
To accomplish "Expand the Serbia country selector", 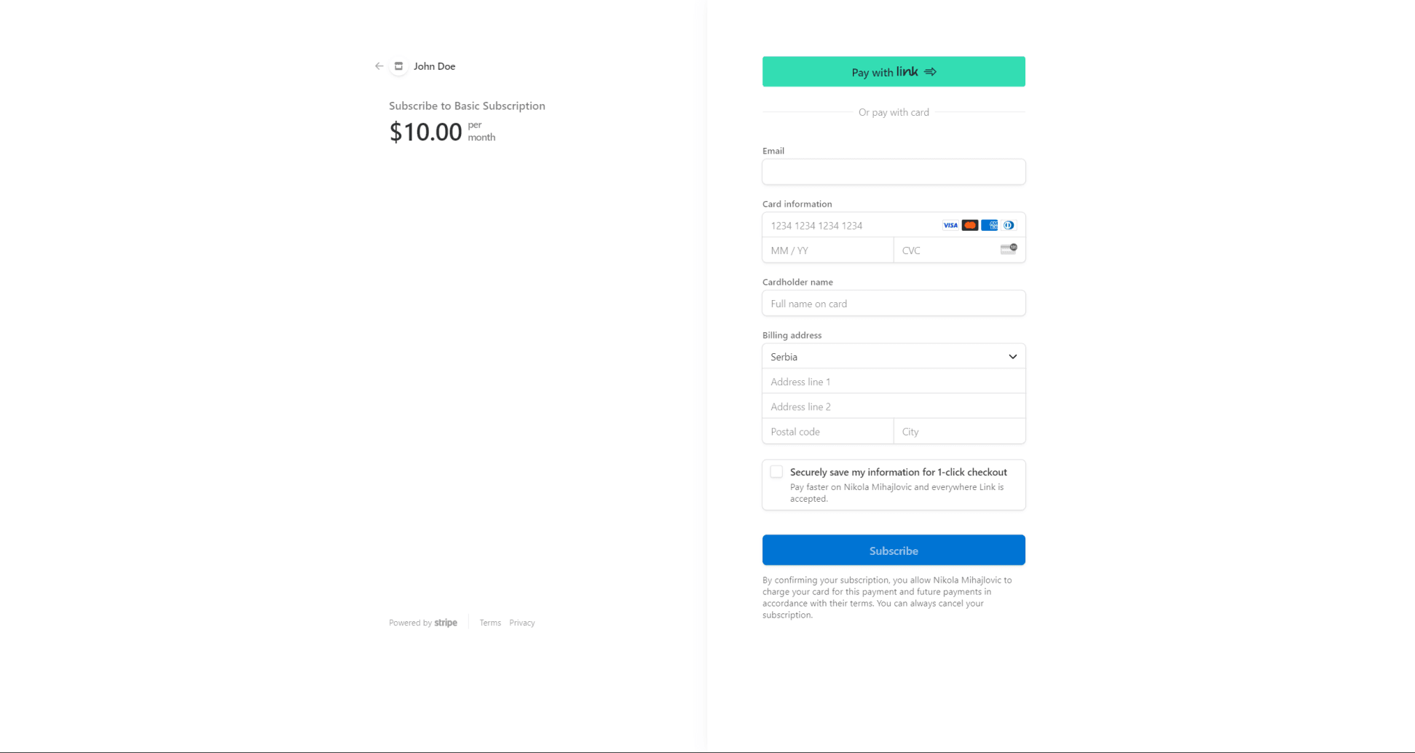I will [894, 356].
